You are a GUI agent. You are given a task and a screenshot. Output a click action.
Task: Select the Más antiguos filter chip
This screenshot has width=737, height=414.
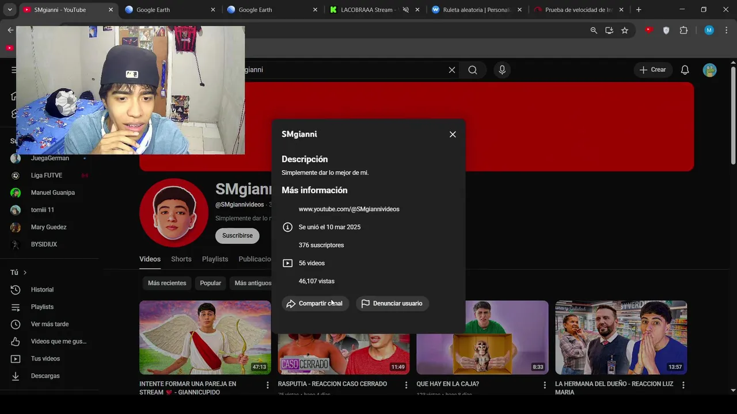(253, 283)
